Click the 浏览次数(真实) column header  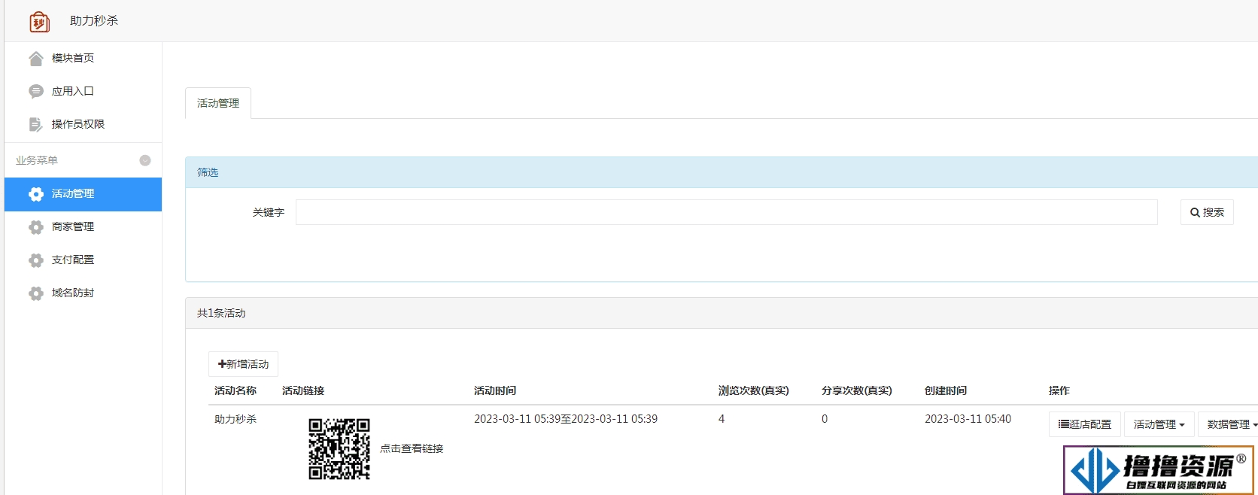coord(753,390)
